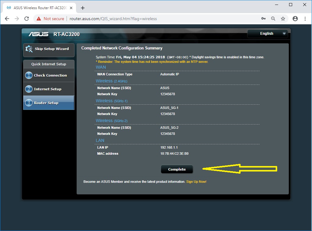Screen dimensions: 312x231
Task: Click the step 1 circle icon
Action: [x=29, y=75]
